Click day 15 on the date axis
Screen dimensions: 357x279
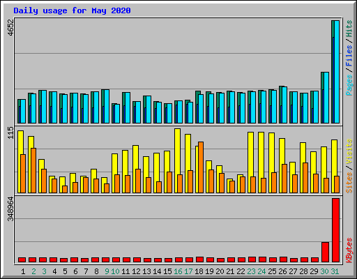tap(167, 271)
